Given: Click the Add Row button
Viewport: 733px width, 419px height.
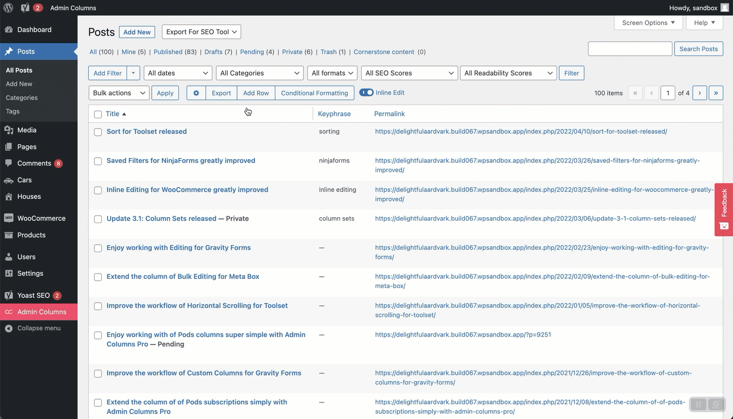Looking at the screenshot, I should (x=256, y=93).
